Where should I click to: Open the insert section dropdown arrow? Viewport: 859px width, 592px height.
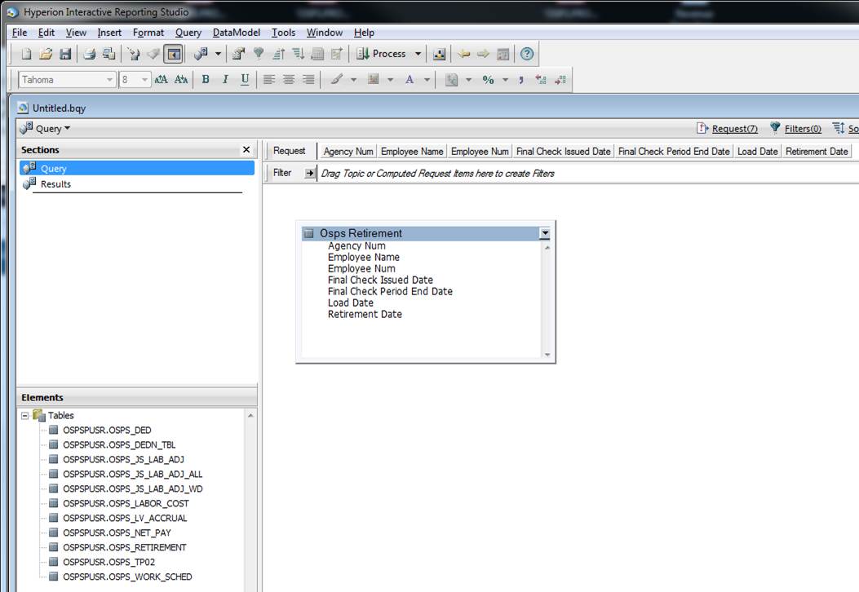tap(218, 54)
